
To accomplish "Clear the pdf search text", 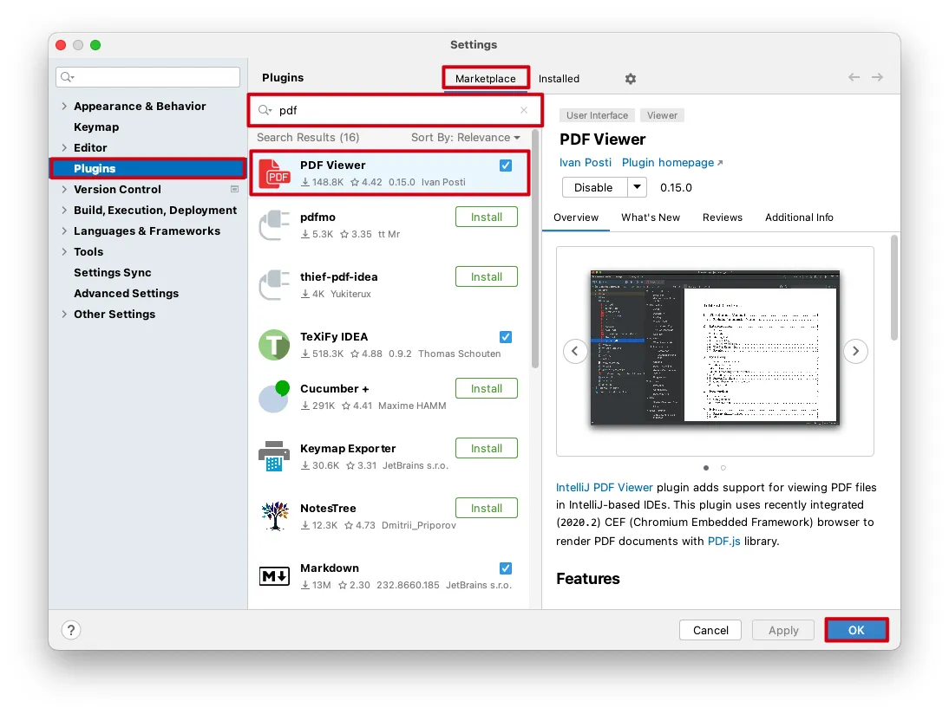I will coord(524,110).
